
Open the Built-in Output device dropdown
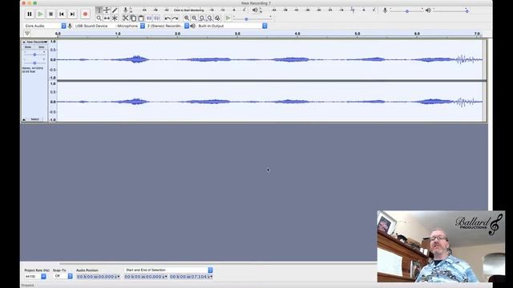click(x=232, y=26)
